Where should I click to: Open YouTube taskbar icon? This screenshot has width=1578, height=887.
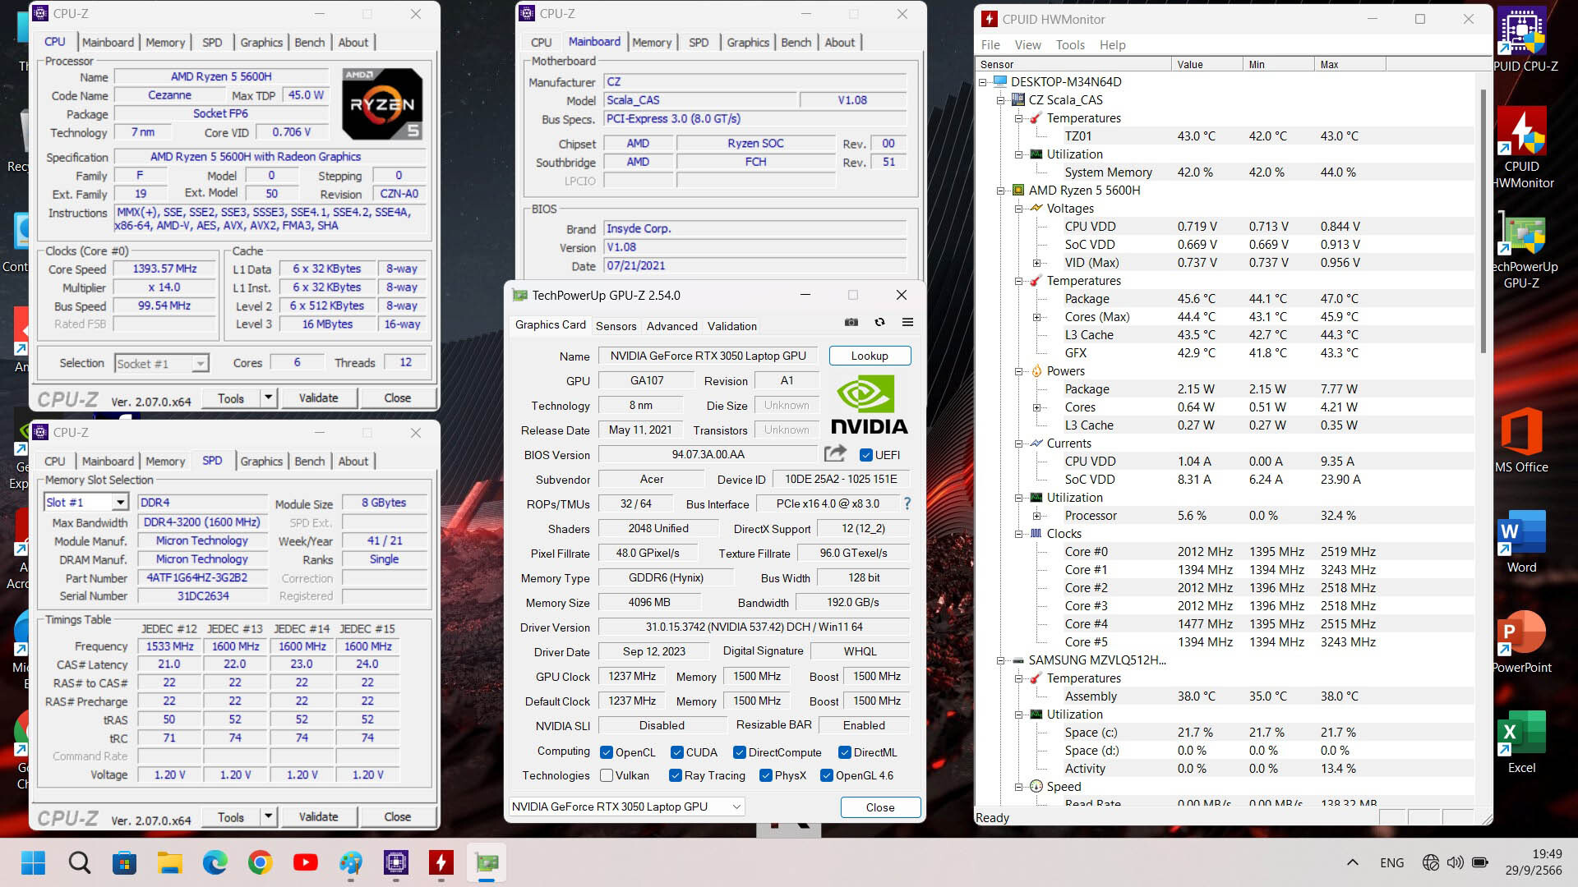pyautogui.click(x=305, y=862)
